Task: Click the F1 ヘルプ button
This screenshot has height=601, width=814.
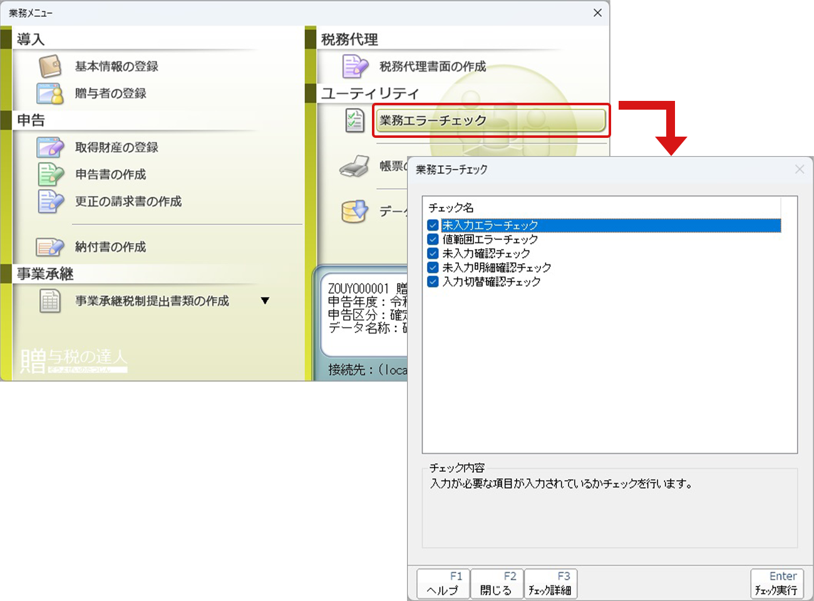Action: tap(443, 583)
